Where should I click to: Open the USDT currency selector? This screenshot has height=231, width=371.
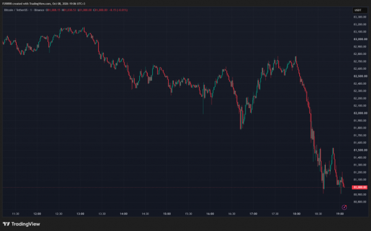360,10
